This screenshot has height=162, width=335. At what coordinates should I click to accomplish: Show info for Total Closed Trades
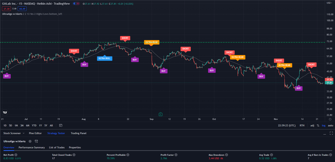tap(74, 154)
